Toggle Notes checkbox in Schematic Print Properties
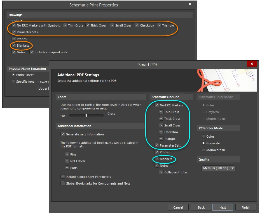This screenshot has height=215, width=262. tap(14, 52)
